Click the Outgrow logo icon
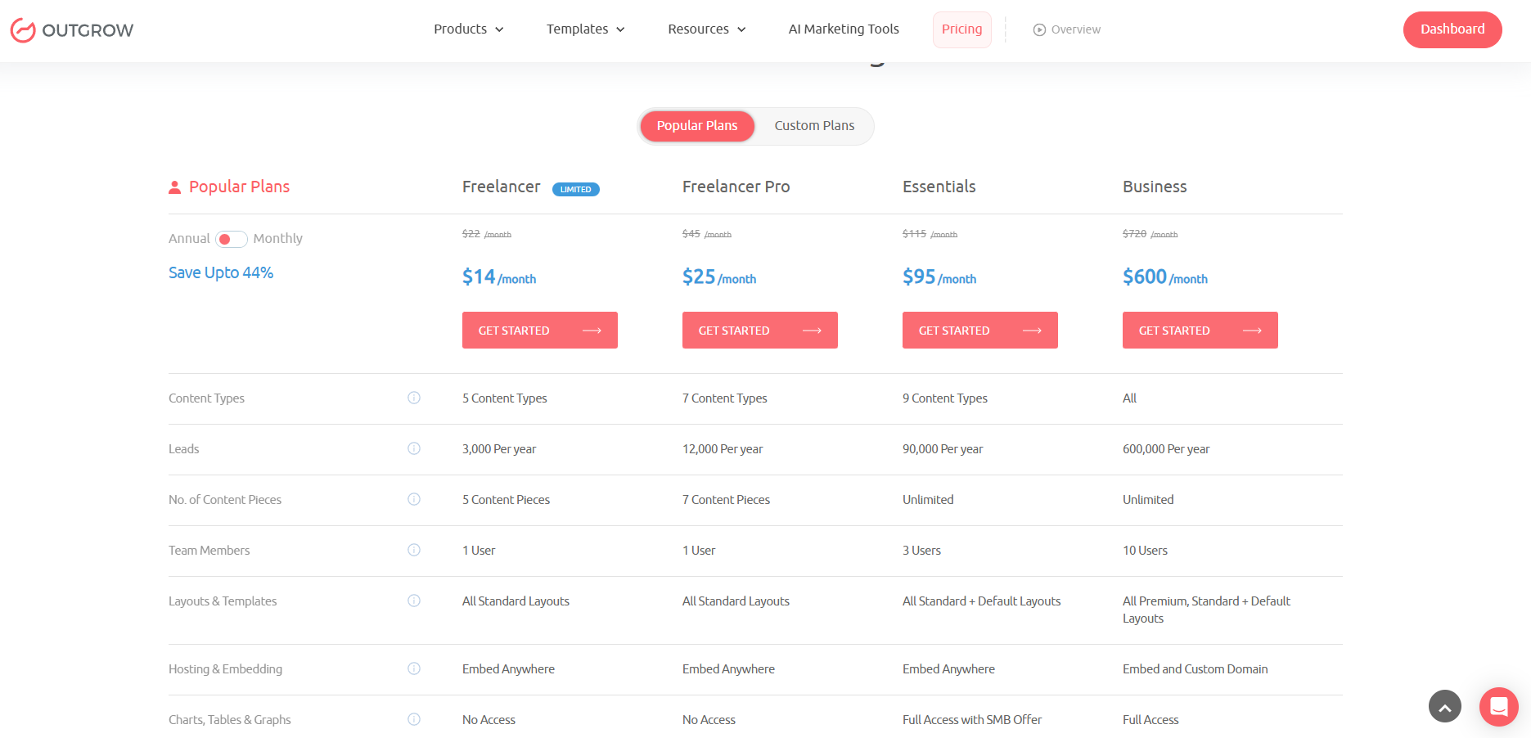This screenshot has width=1531, height=738. pyautogui.click(x=23, y=30)
